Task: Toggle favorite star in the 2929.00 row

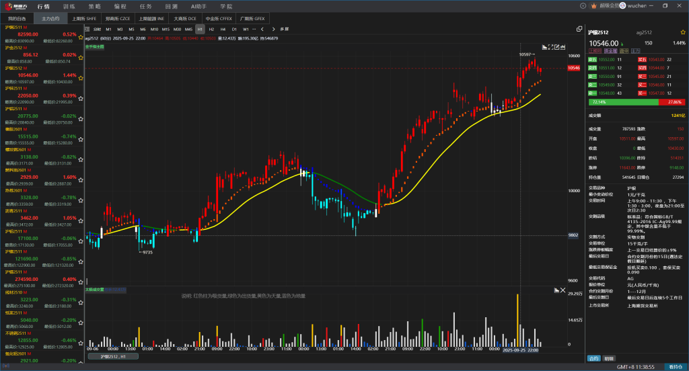Action: (x=81, y=180)
